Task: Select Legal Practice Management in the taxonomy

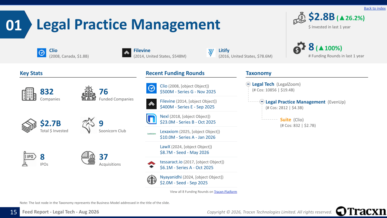Action: [295, 102]
